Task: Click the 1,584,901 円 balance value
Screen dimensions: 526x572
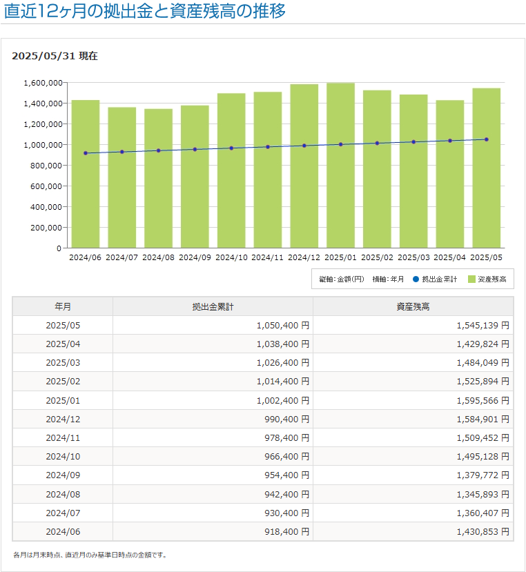Action: pos(483,419)
